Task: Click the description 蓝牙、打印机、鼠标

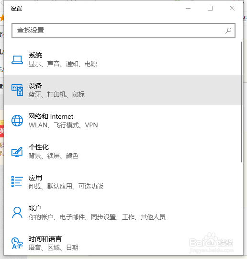Action: 56,94
